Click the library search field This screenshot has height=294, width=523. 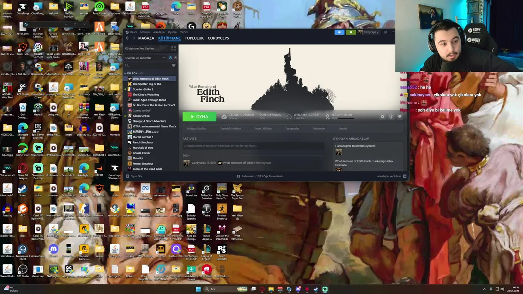click(148, 65)
